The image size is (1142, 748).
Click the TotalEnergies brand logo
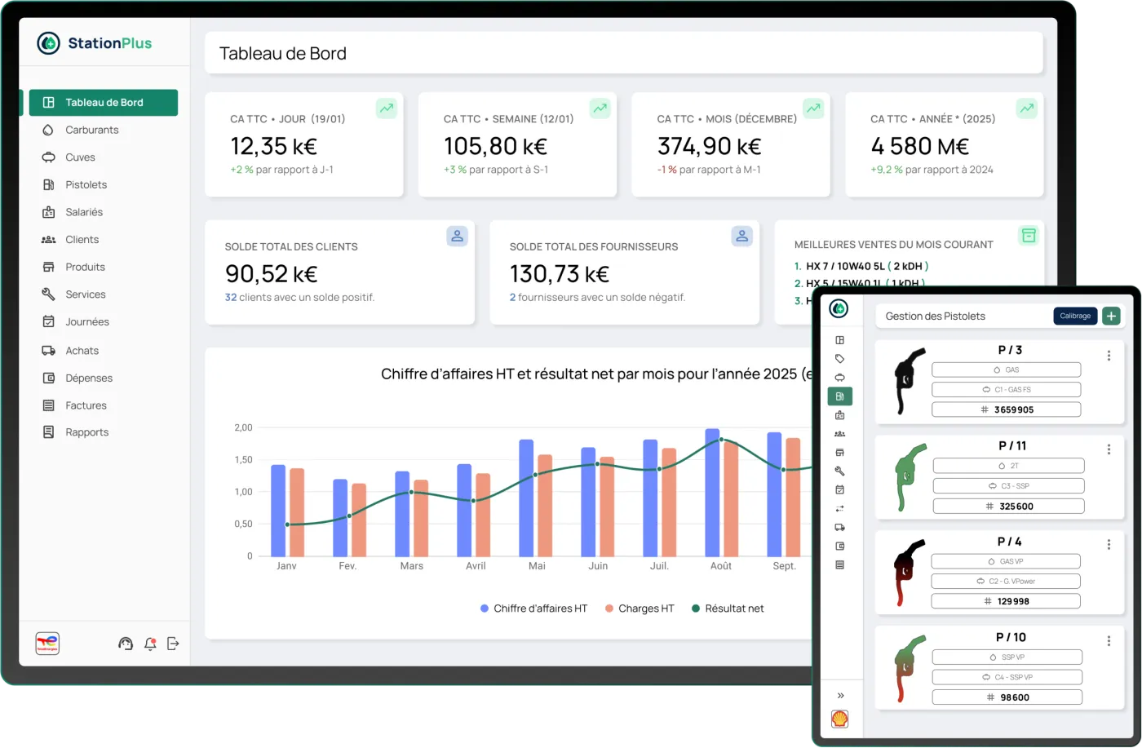pos(47,644)
